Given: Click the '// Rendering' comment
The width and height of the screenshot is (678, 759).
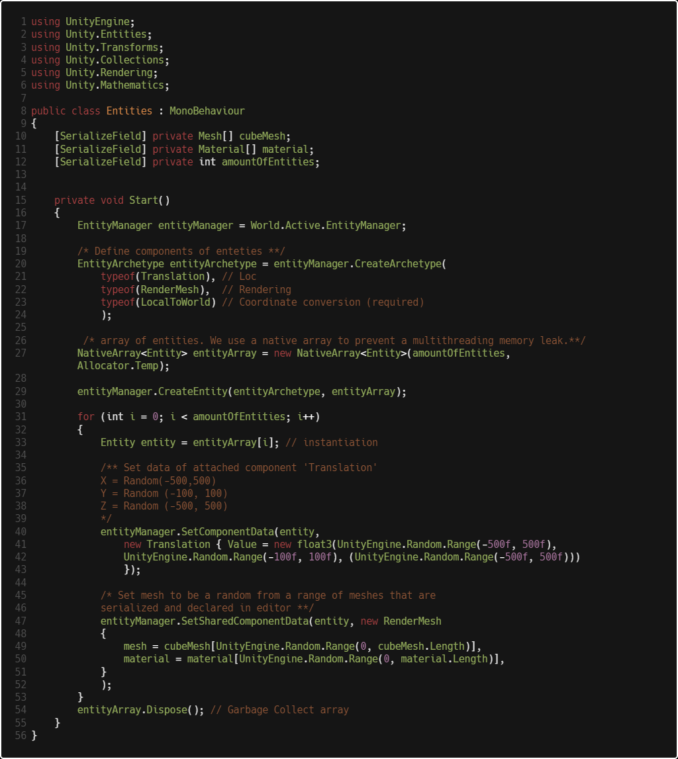Looking at the screenshot, I should tap(256, 289).
